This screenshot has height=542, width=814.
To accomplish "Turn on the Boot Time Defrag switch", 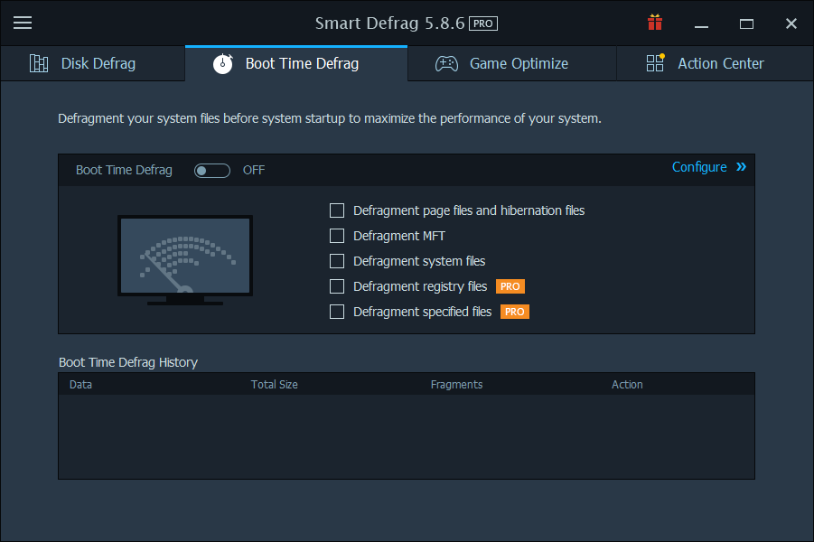I will 212,171.
